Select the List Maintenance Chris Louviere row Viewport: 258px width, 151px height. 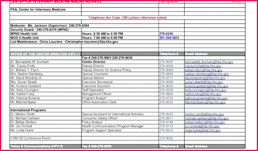[84, 42]
